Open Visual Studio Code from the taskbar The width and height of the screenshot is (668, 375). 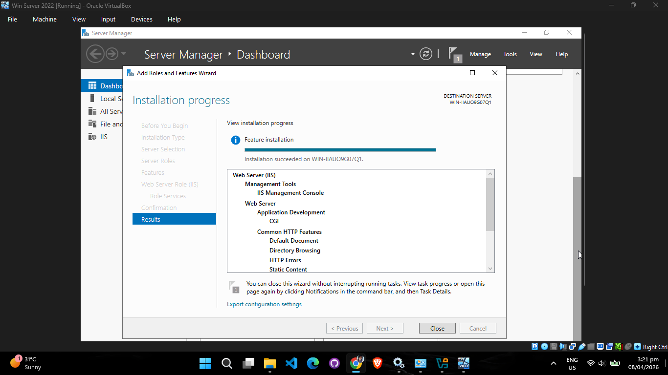click(291, 363)
